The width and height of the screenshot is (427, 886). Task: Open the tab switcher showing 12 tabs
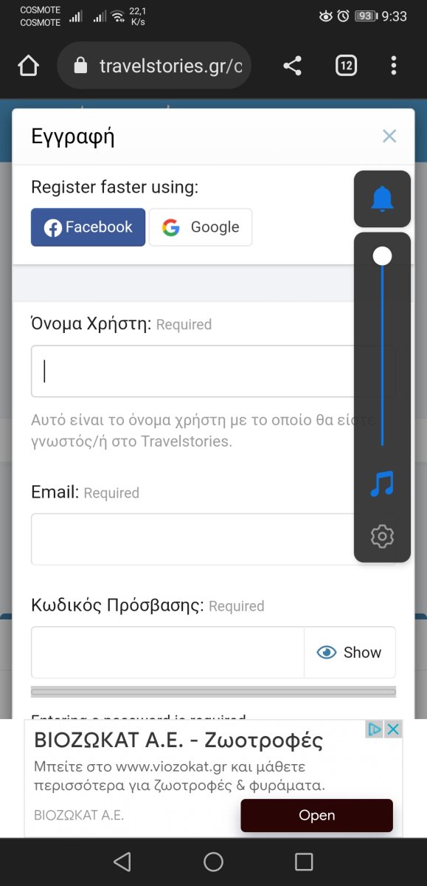click(346, 66)
